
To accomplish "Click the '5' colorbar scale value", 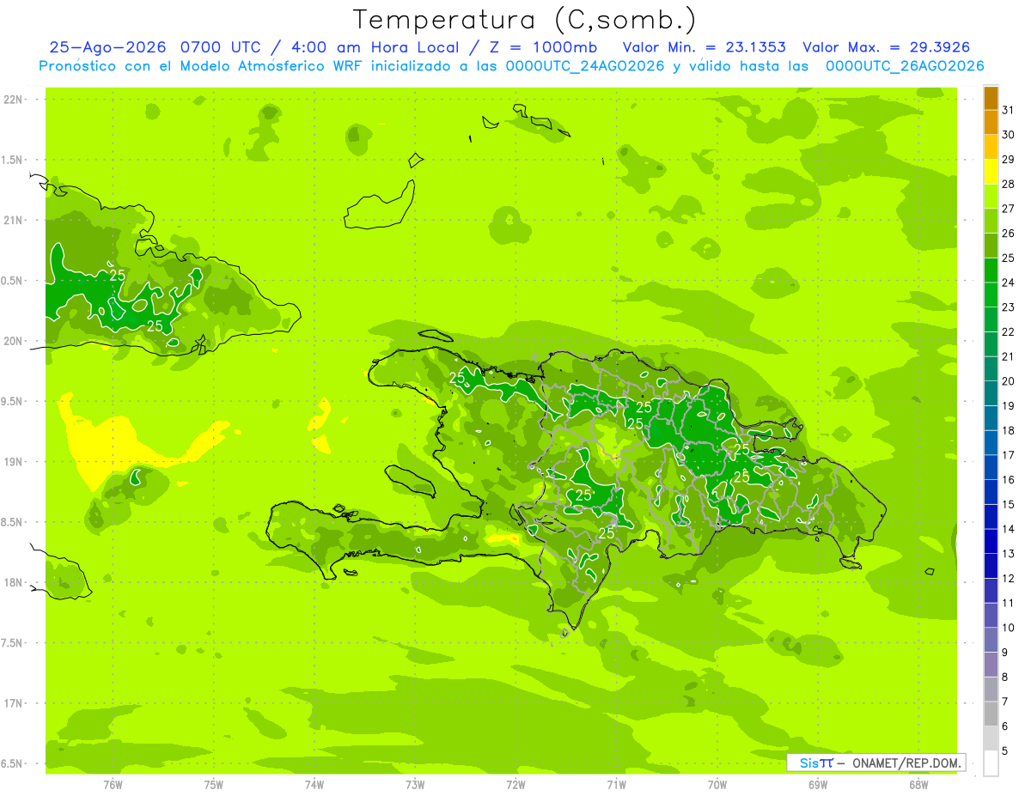I will (x=1004, y=751).
